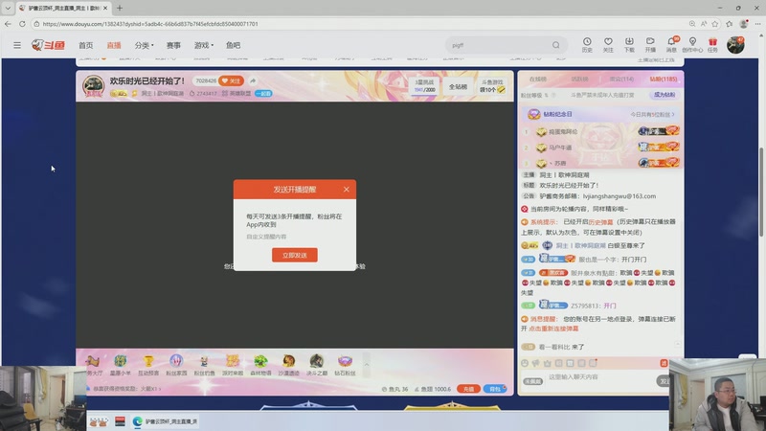This screenshot has height=431, width=766.
Task: Expand the 游戏 dropdown menu
Action: click(x=204, y=45)
